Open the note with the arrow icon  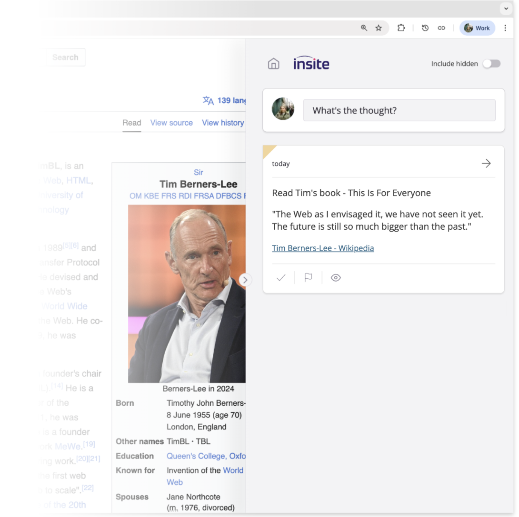click(486, 163)
